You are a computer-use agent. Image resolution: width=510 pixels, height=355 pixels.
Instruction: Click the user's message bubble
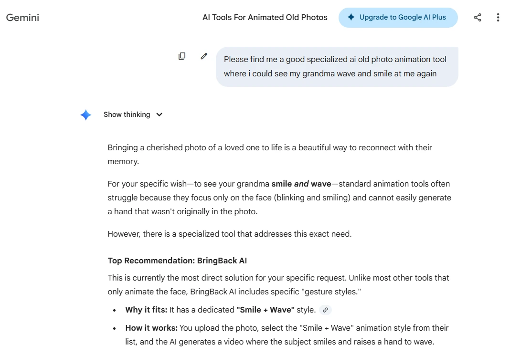click(337, 66)
